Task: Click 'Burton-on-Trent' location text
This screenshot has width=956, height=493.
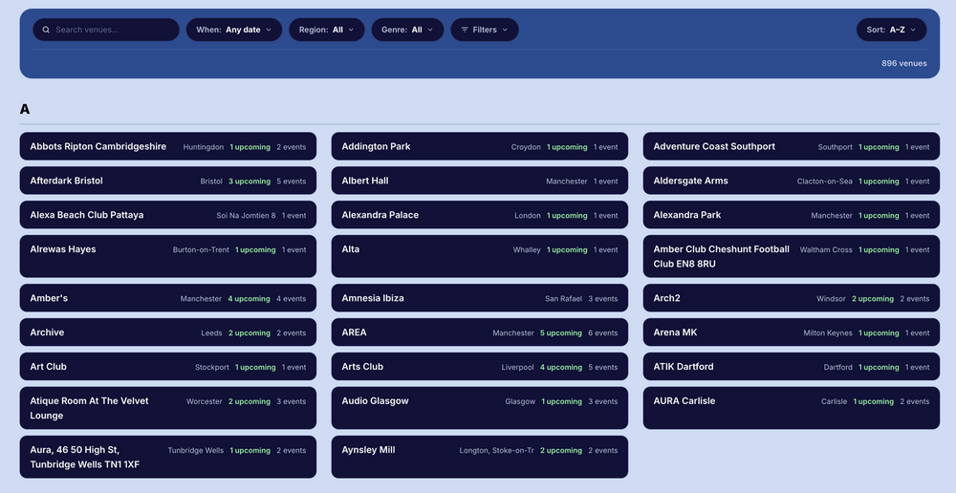Action: (x=201, y=250)
